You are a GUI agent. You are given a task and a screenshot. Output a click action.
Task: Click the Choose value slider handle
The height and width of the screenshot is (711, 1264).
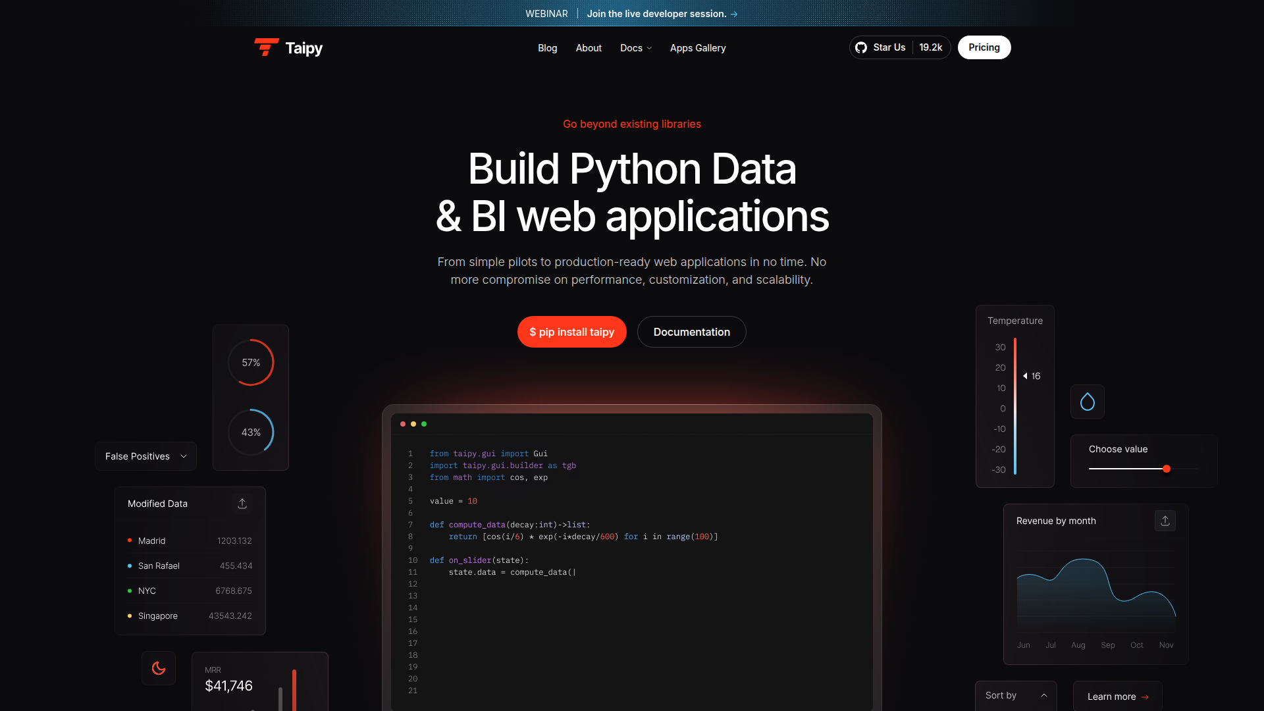click(x=1167, y=469)
